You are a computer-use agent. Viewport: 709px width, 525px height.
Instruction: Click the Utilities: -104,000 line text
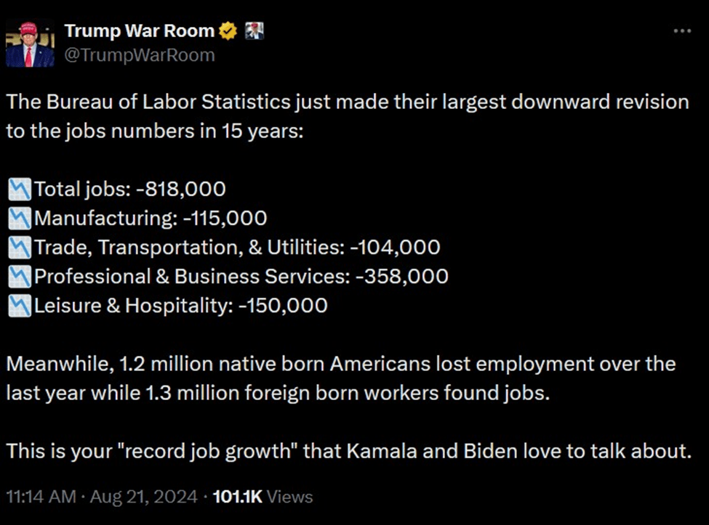tap(237, 247)
